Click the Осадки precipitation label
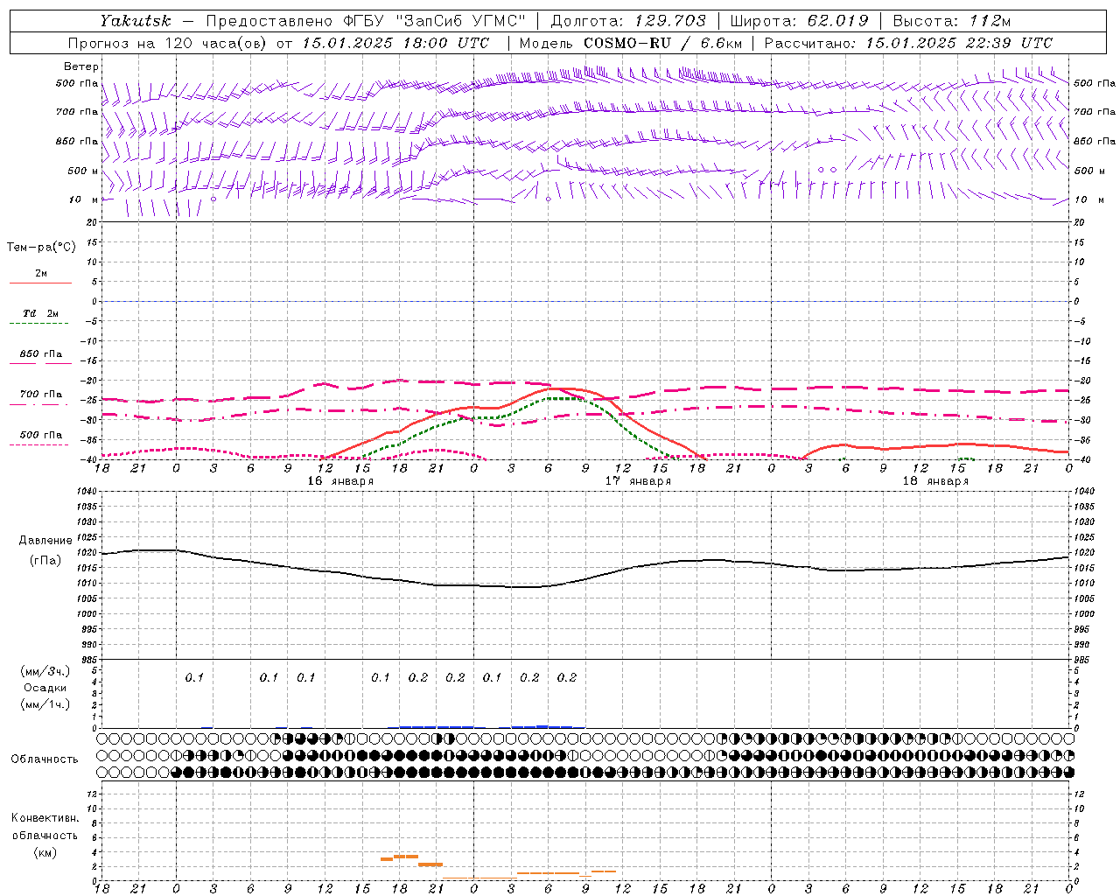1120x896 pixels. (x=45, y=688)
